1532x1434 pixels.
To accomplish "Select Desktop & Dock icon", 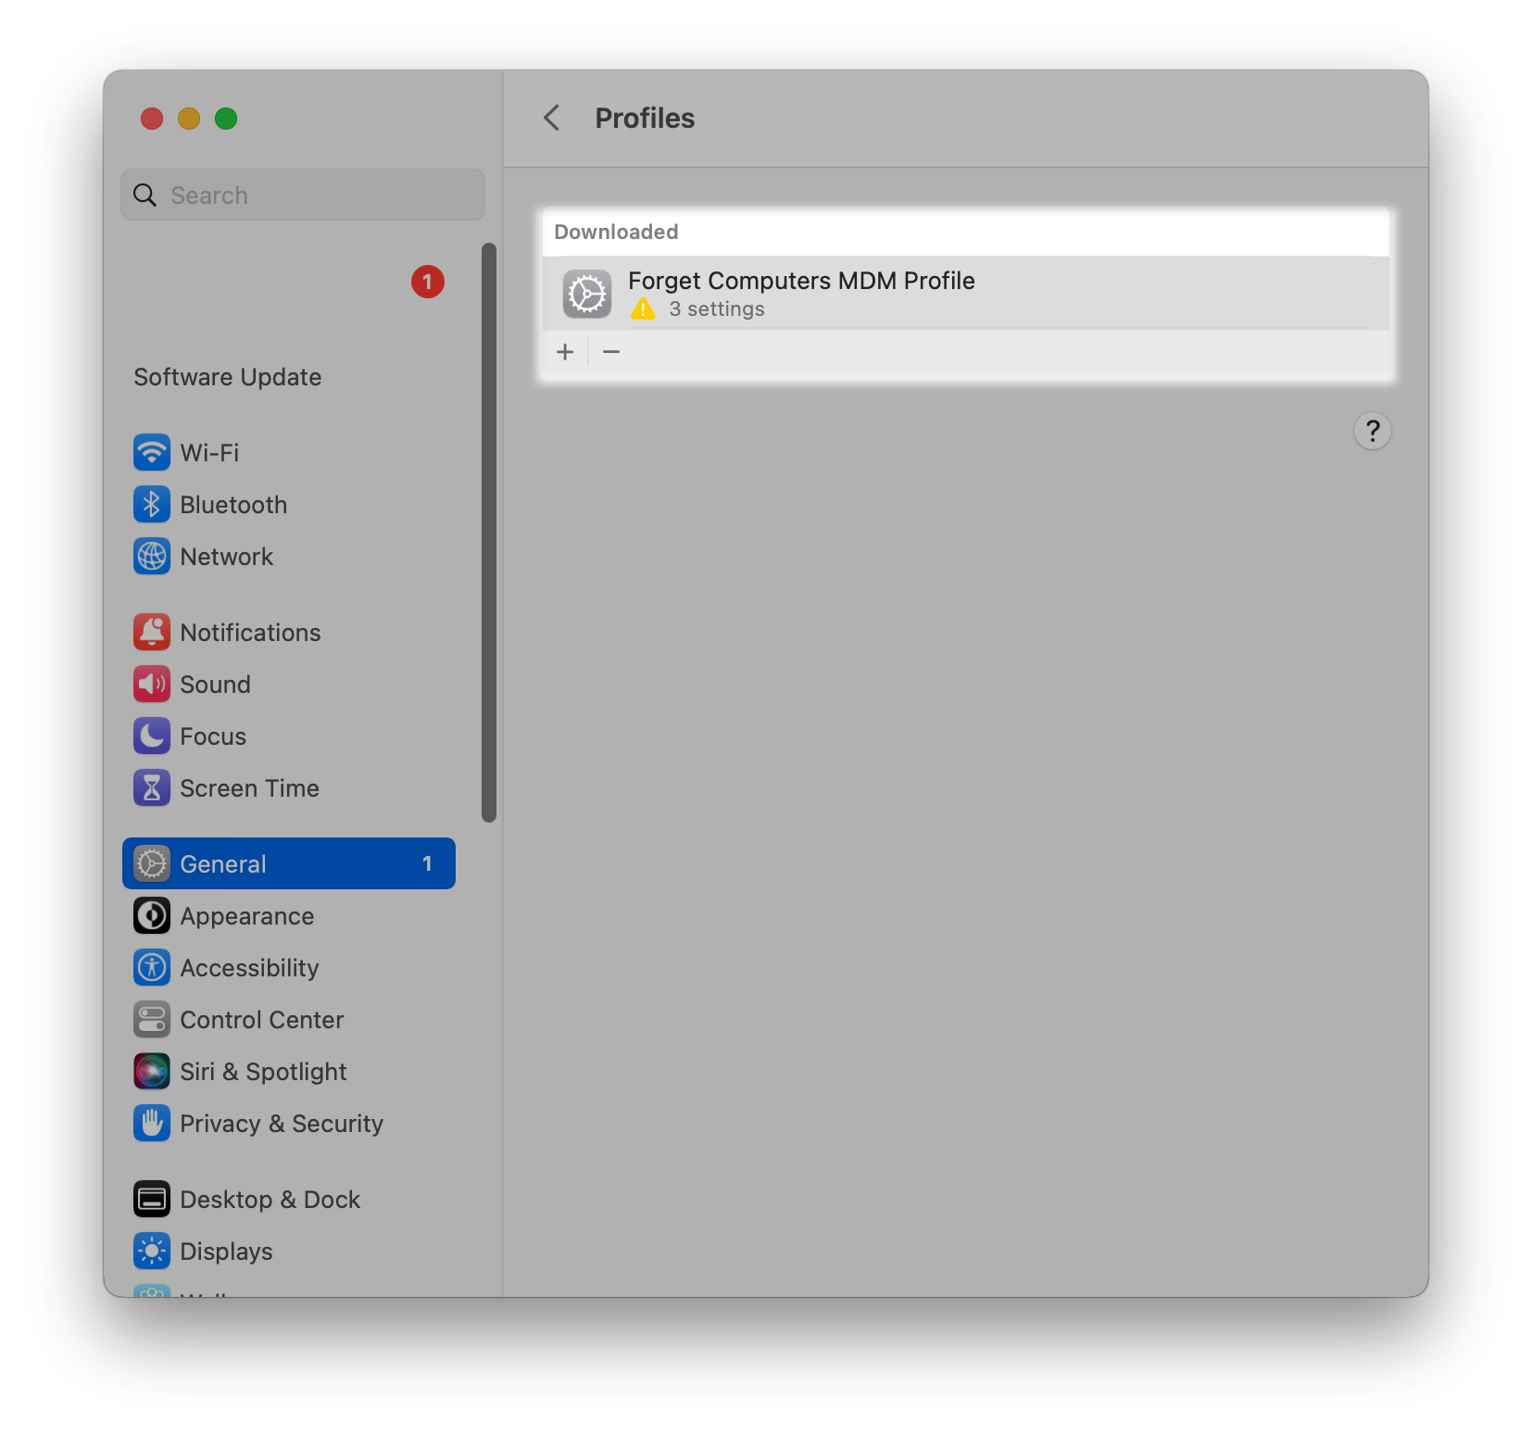I will coord(152,1199).
